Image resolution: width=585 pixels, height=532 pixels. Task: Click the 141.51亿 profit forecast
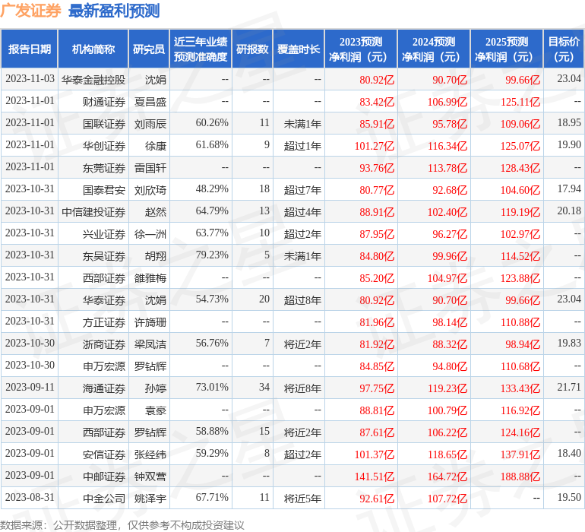(x=375, y=477)
